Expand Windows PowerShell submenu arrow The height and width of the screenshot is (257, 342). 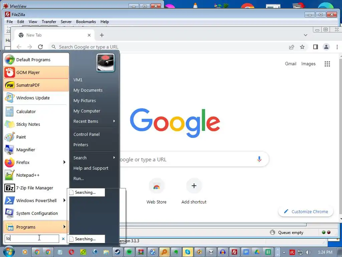coord(64,200)
